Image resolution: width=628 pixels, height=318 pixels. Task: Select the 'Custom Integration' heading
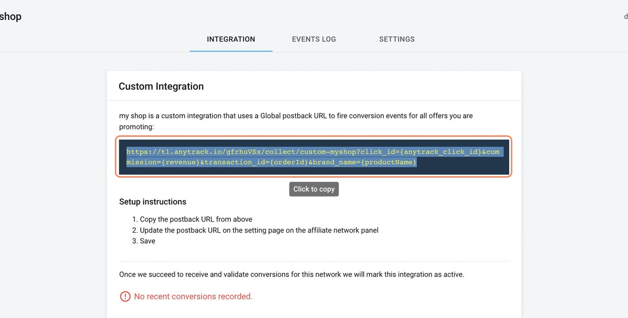161,86
